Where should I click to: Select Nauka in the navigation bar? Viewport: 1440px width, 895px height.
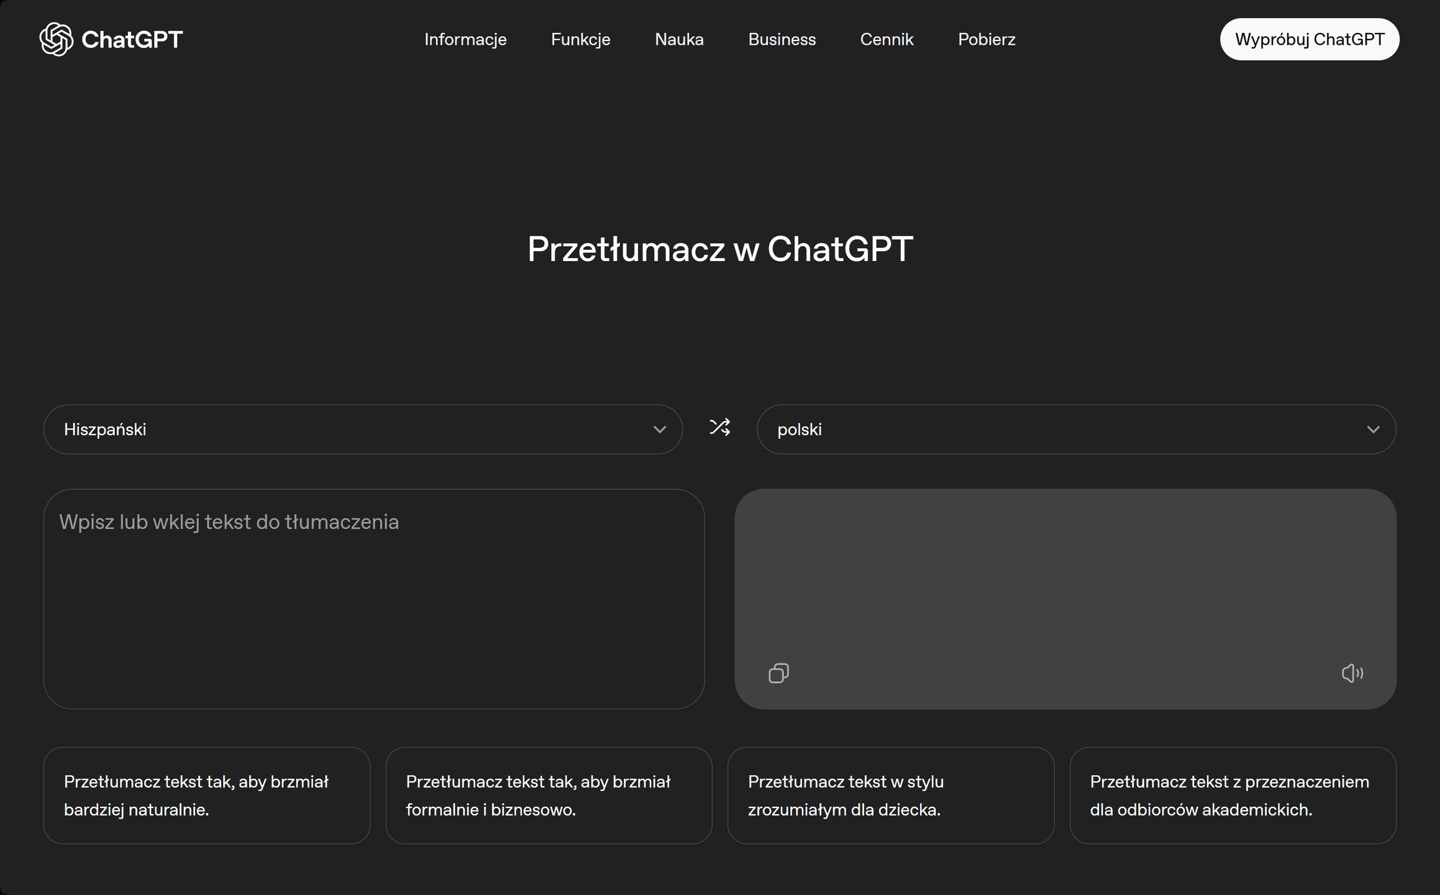pyautogui.click(x=679, y=39)
